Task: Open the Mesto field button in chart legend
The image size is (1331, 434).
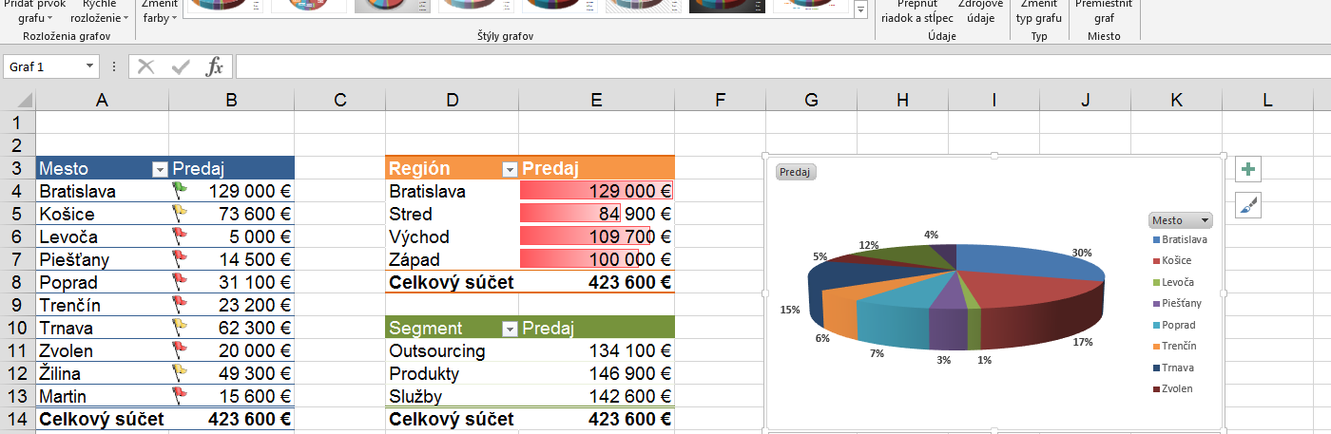Action: (1181, 220)
